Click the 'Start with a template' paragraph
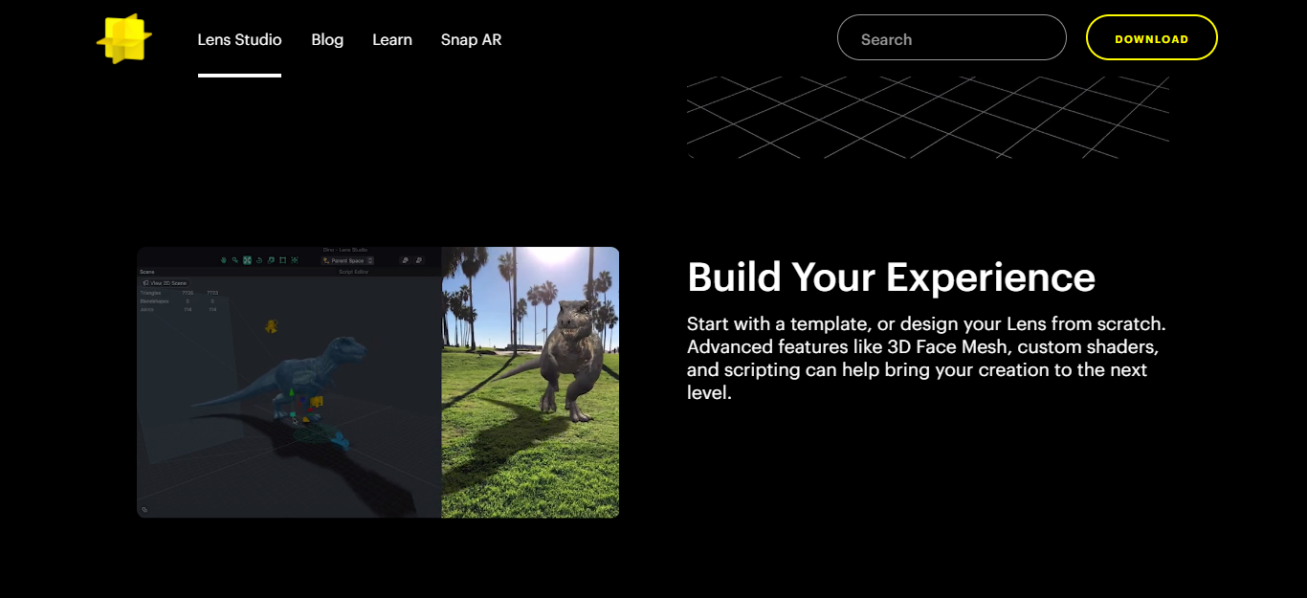The height and width of the screenshot is (598, 1307). [x=926, y=358]
